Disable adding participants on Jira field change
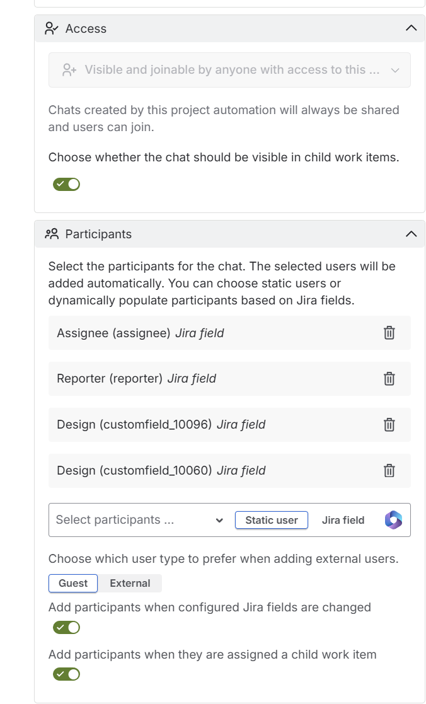Screen dimensions: 426x704 tap(66, 628)
